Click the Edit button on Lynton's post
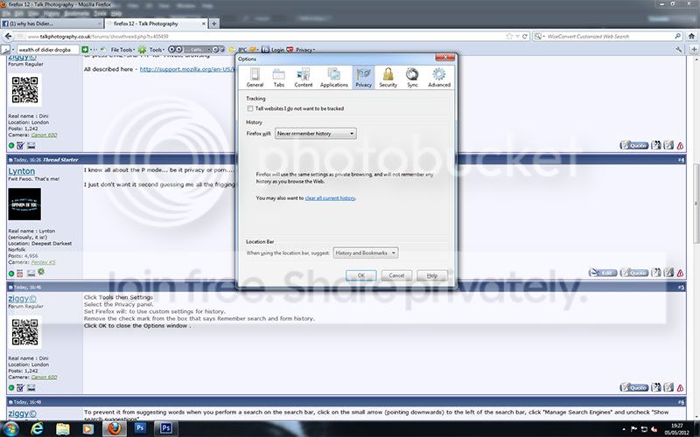The width and height of the screenshot is (700, 437). [603, 273]
